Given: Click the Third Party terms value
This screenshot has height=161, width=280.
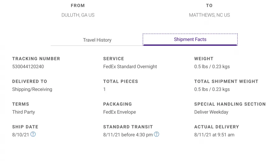Looking at the screenshot, I should click(x=24, y=112).
